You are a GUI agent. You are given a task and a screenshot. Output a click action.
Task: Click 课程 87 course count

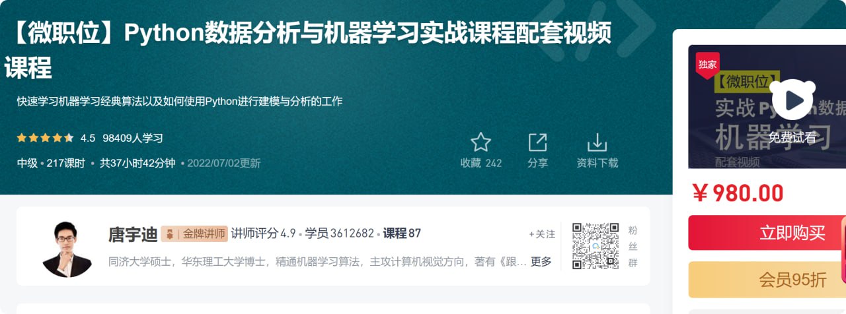(x=402, y=234)
